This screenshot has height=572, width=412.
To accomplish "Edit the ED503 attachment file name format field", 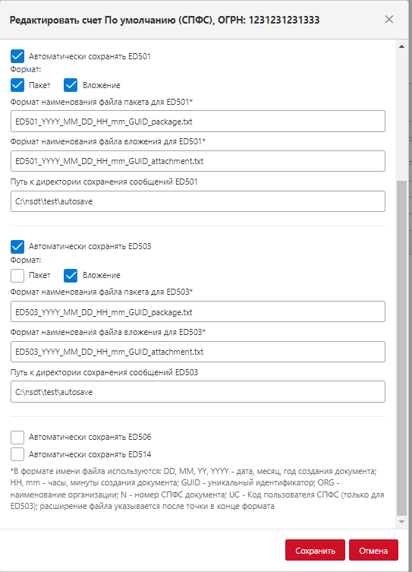I will pyautogui.click(x=198, y=352).
